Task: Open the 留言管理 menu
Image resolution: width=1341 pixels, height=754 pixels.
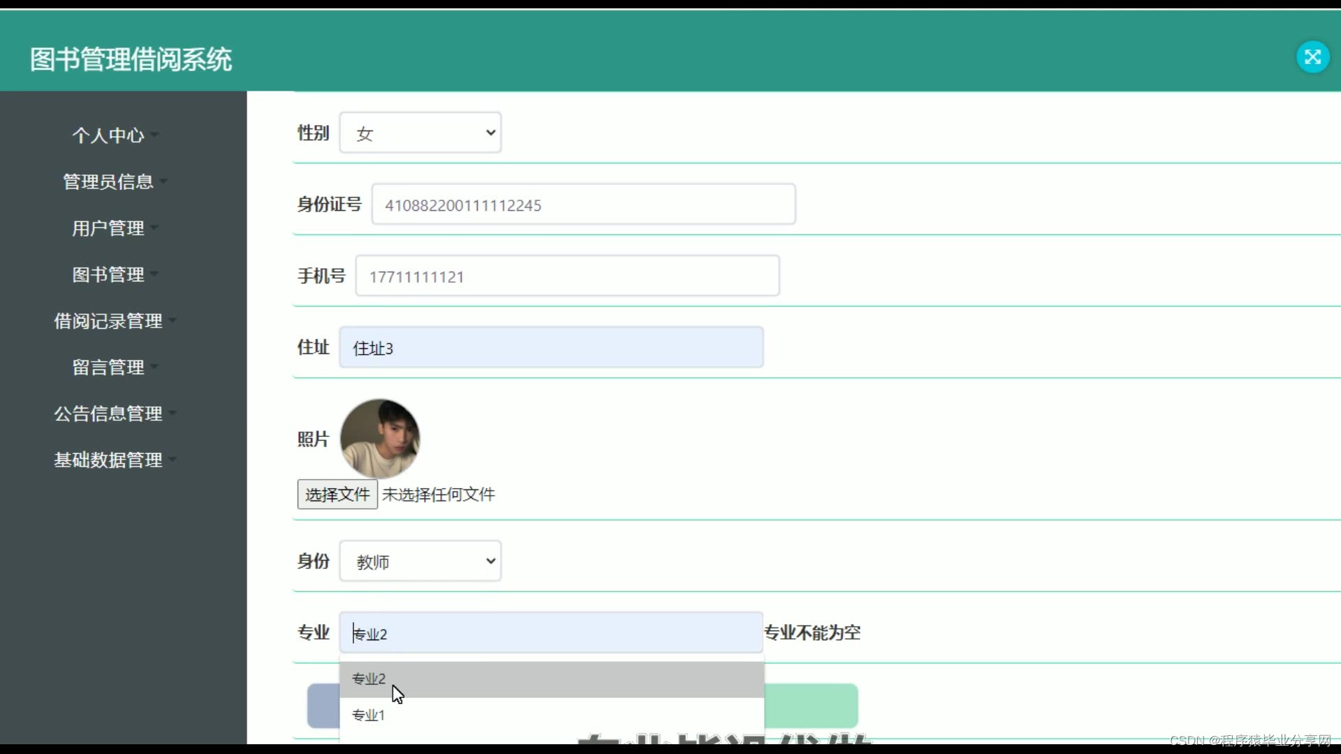Action: [x=108, y=367]
